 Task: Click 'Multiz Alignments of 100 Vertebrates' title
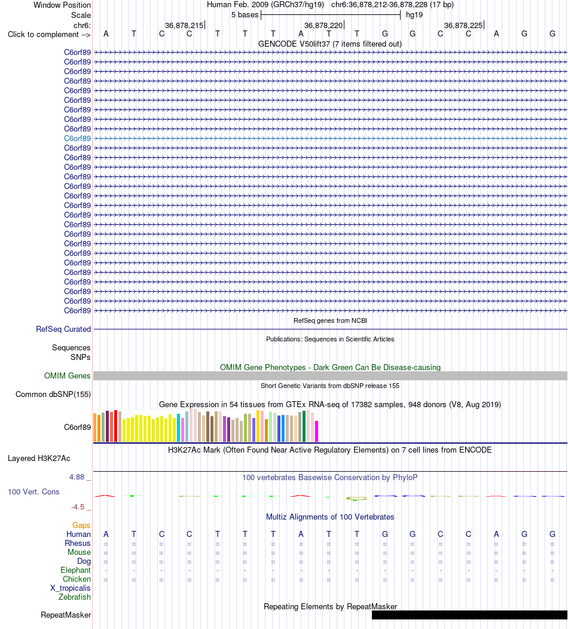point(330,517)
